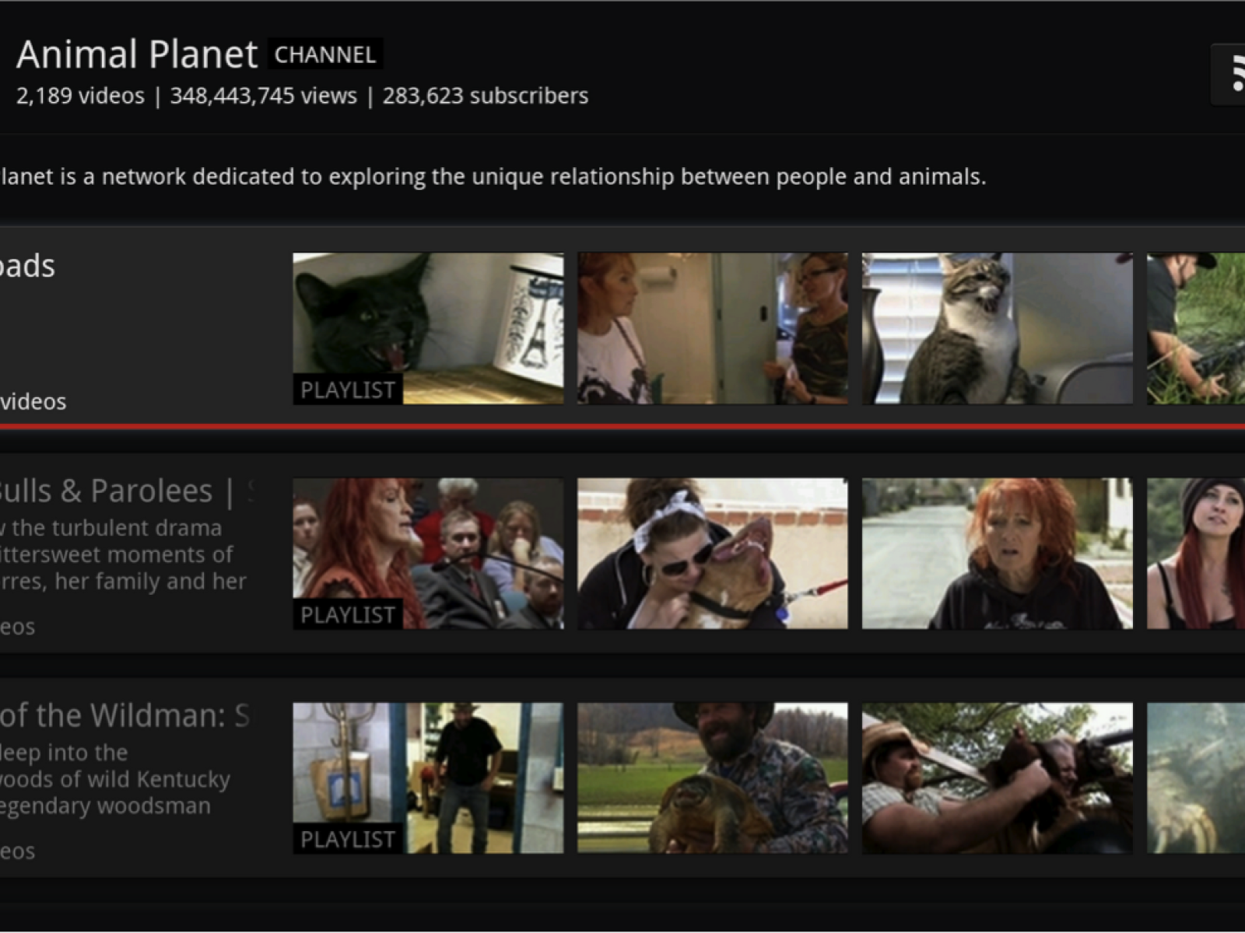The height and width of the screenshot is (933, 1245).
Task: Click the PLAYLIST label on the Wildman row
Action: (x=348, y=839)
